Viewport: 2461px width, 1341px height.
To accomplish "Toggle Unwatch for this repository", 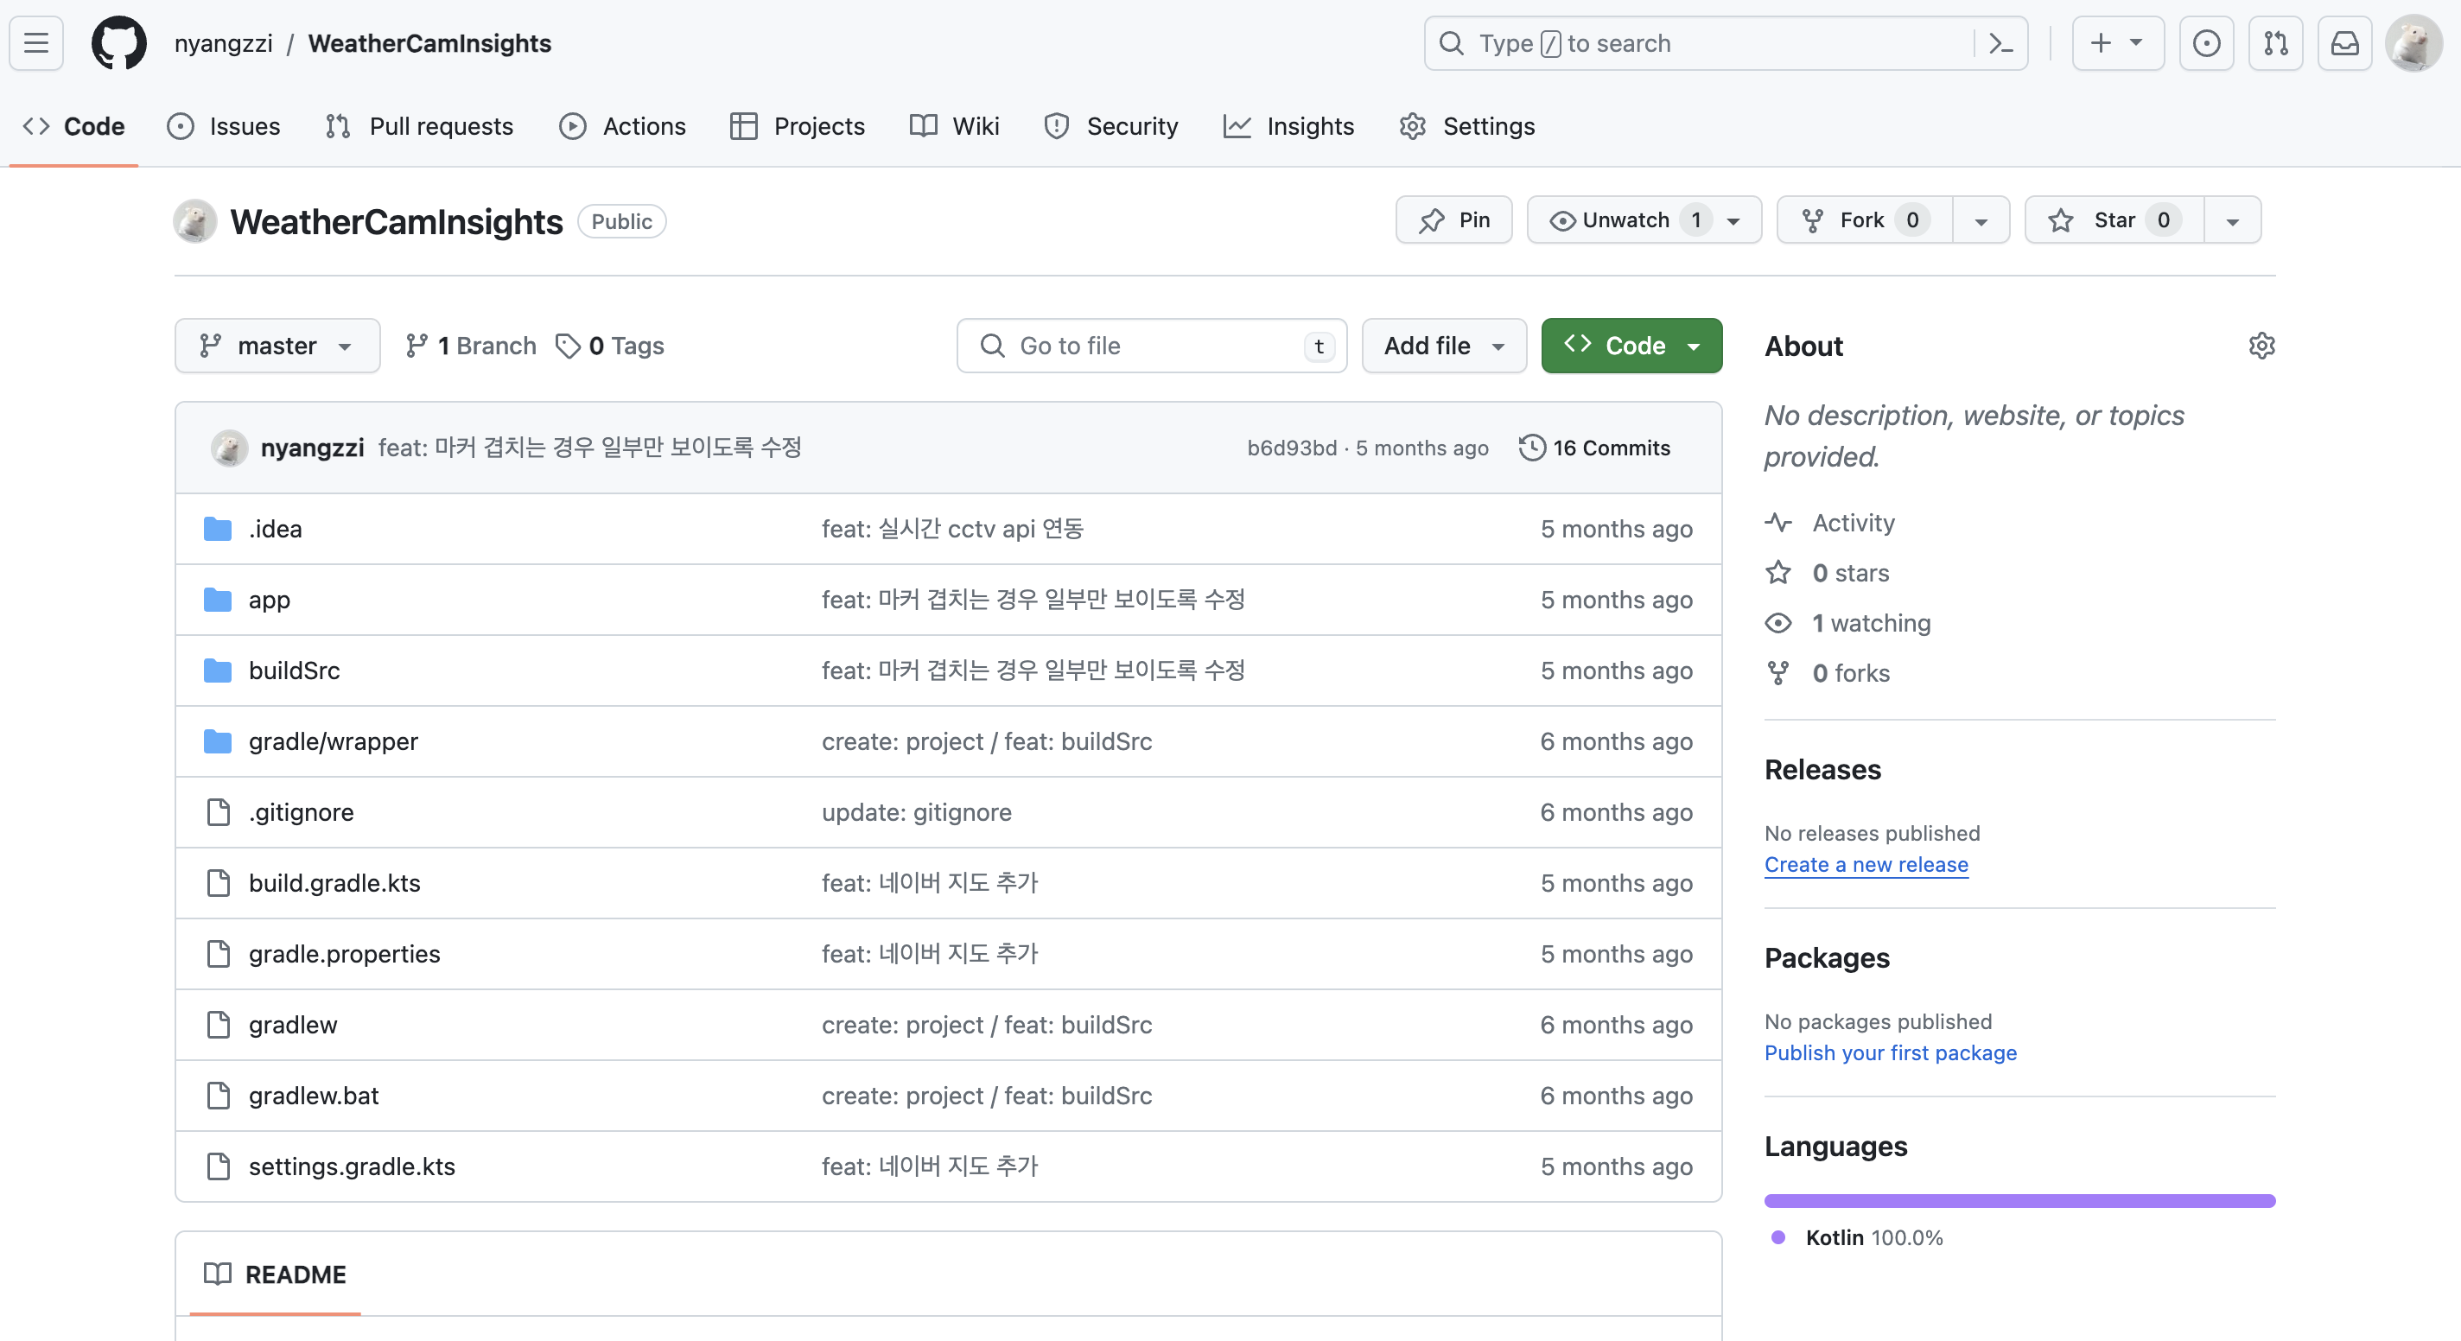I will [1625, 220].
